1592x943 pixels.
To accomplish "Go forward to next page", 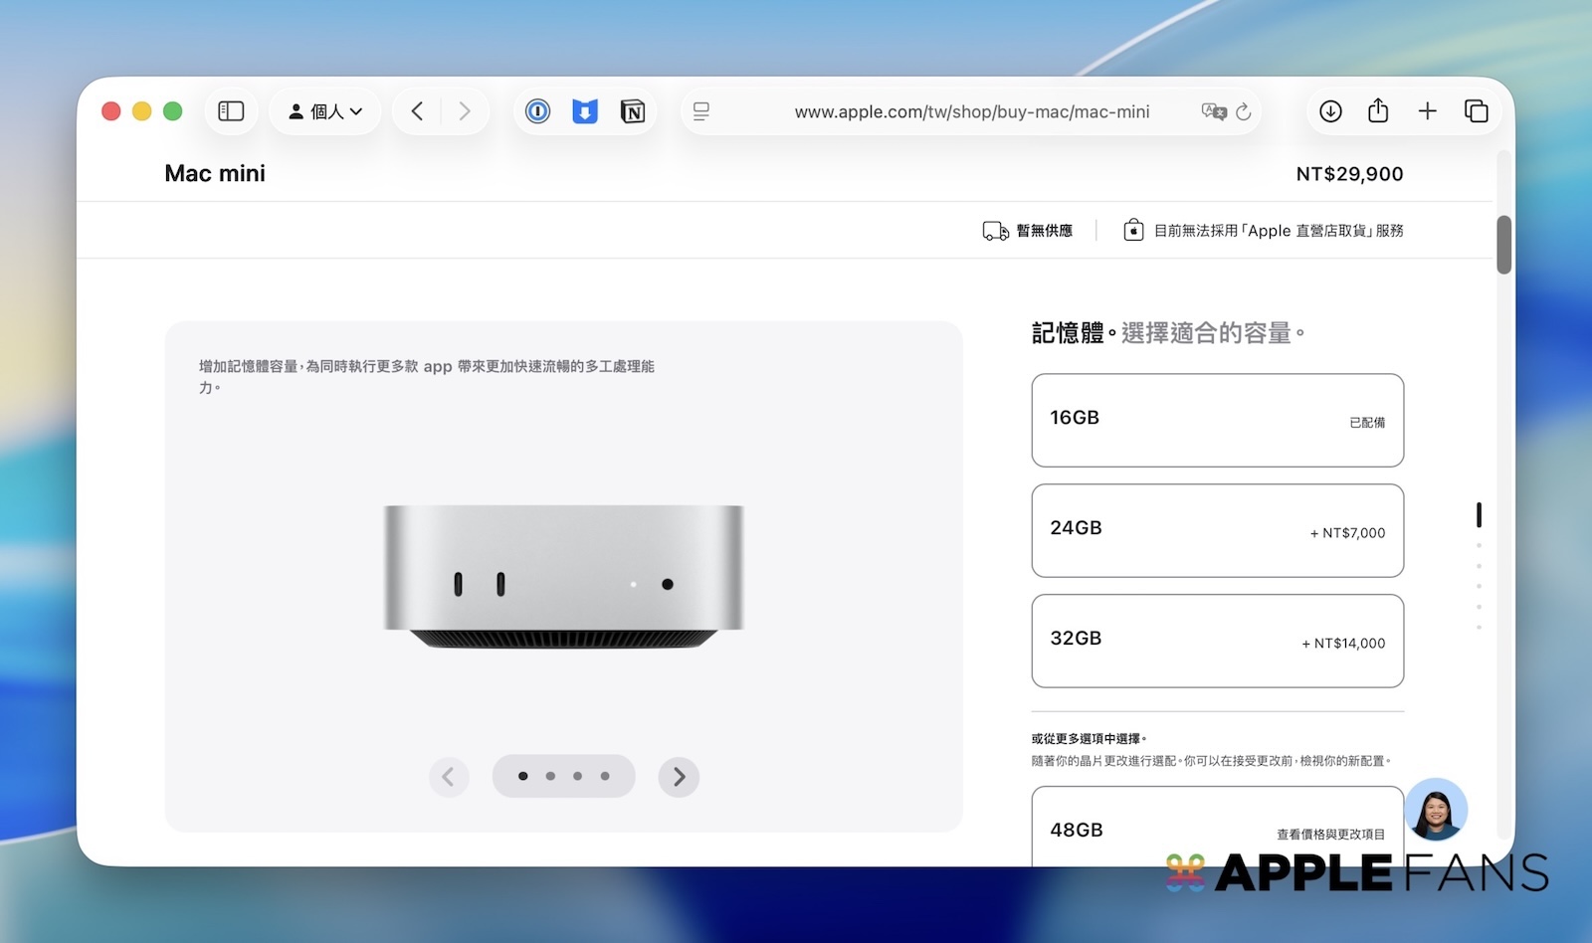I will 465,111.
